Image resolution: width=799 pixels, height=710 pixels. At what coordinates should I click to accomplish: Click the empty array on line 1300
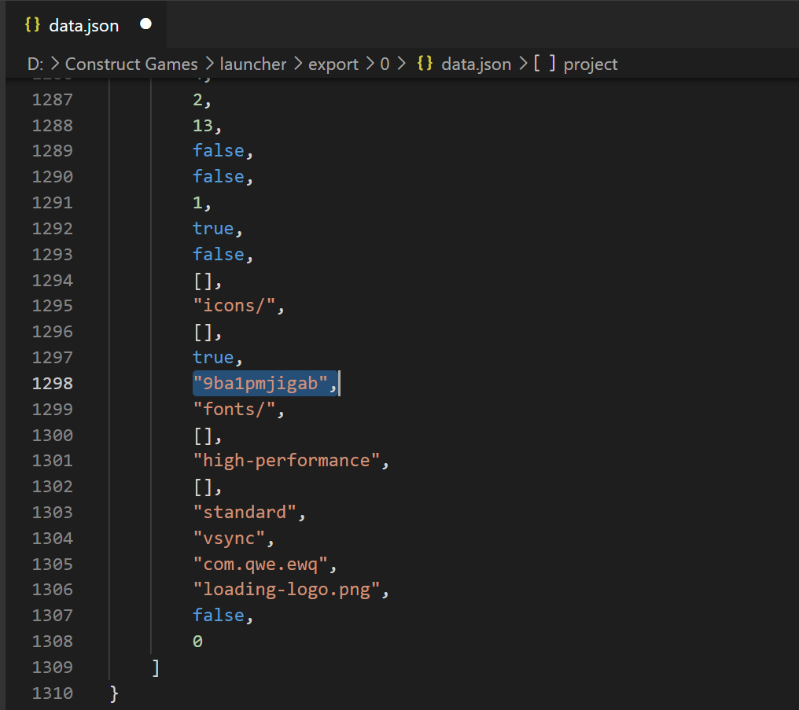click(x=203, y=436)
